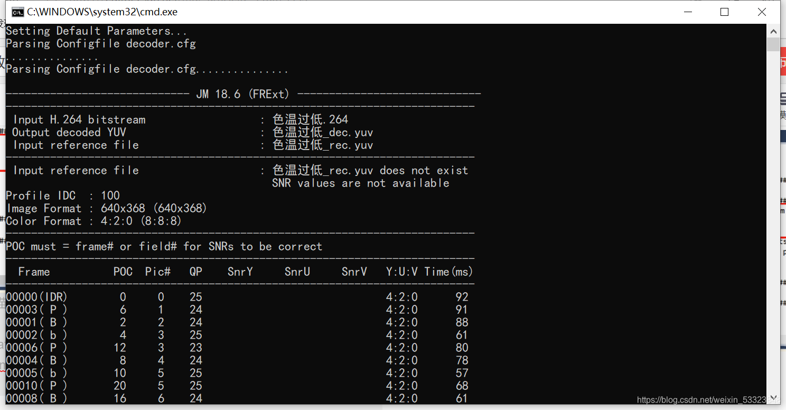Click the 'Time(ms)' column header

(x=449, y=272)
